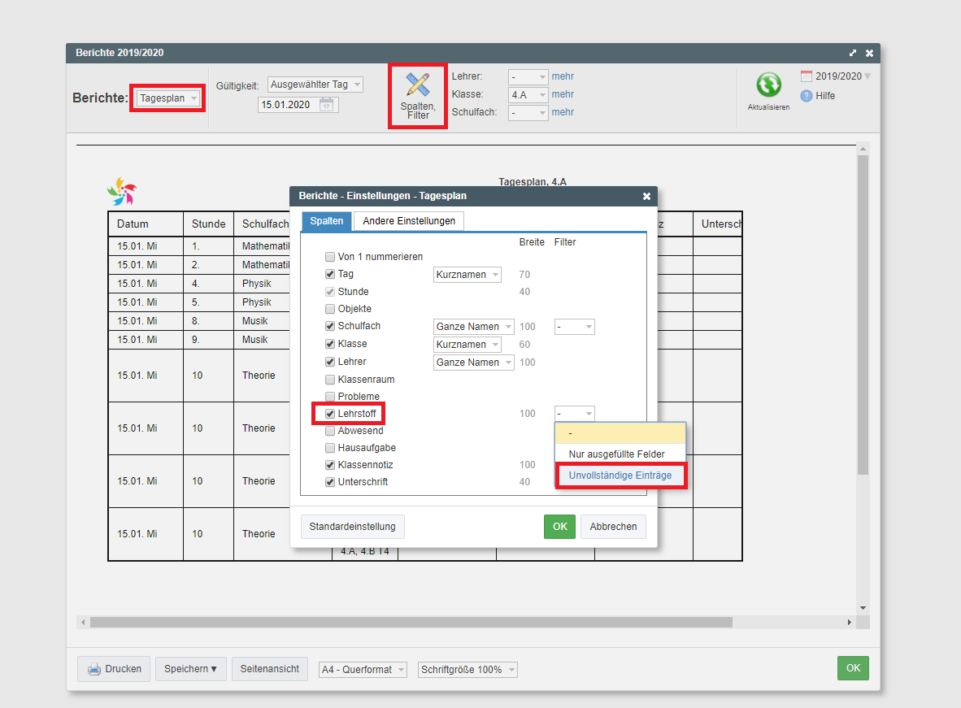Image resolution: width=961 pixels, height=708 pixels.
Task: Switch to the Andere Einstellungen tab
Action: tap(409, 220)
